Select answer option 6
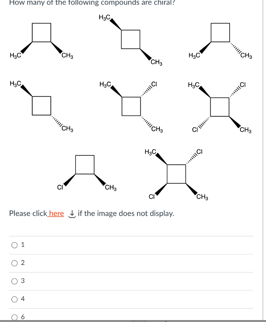Screen dimensions: 266x322 [x=14, y=317]
